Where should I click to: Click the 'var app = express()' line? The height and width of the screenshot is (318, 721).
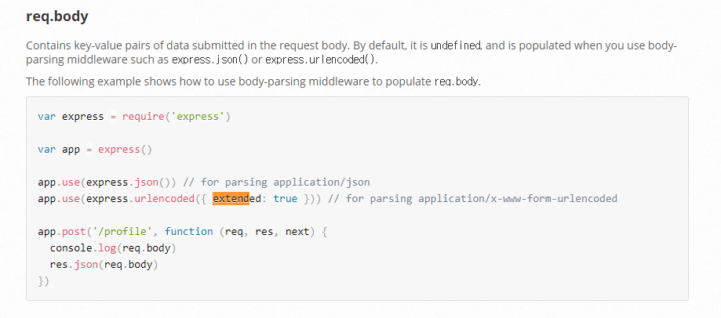tap(95, 150)
